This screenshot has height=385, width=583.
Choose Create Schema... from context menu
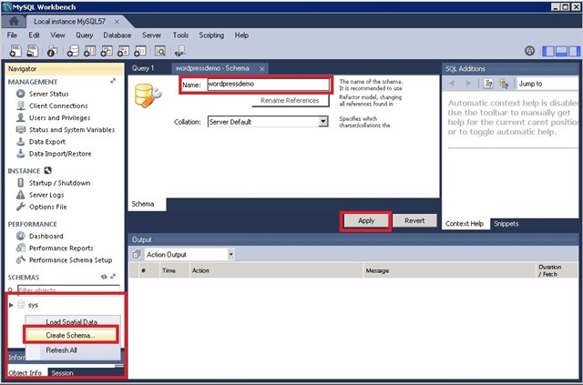coord(70,335)
